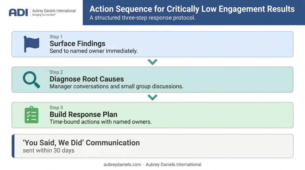Click the 'Action Sequence for Critically Low Engagement Results' title
The width and height of the screenshot is (305, 170).
pos(192,9)
